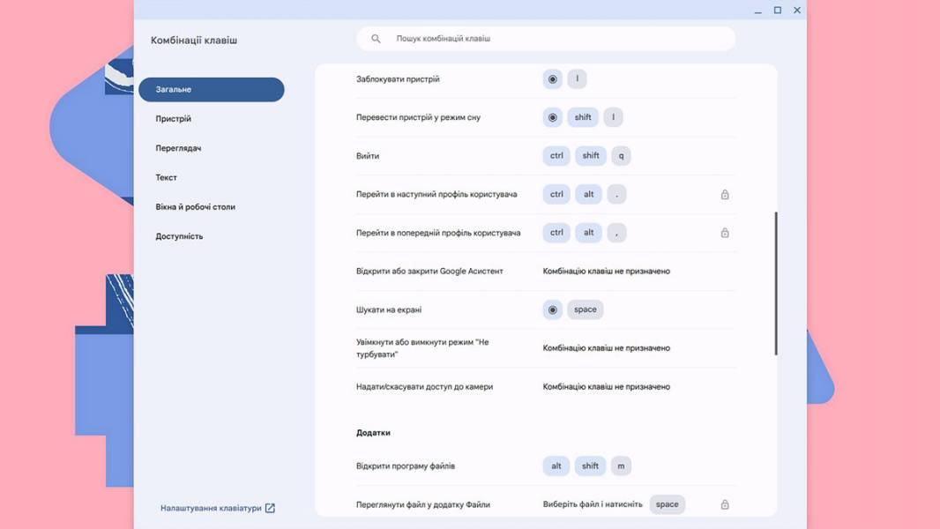940x529 pixels.
Task: Click lock icon beside preview file shortcut
Action: (725, 504)
